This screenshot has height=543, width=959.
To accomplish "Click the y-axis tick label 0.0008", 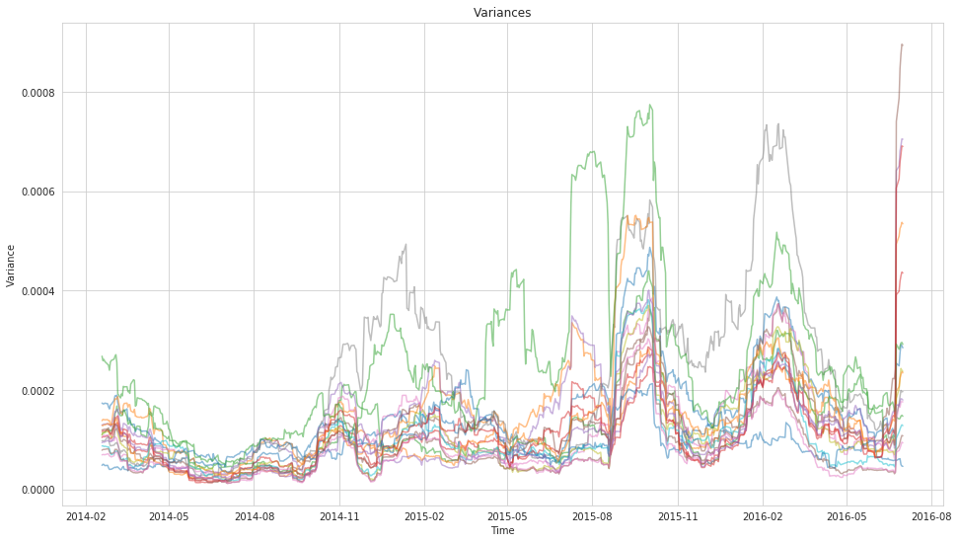I will tap(38, 93).
